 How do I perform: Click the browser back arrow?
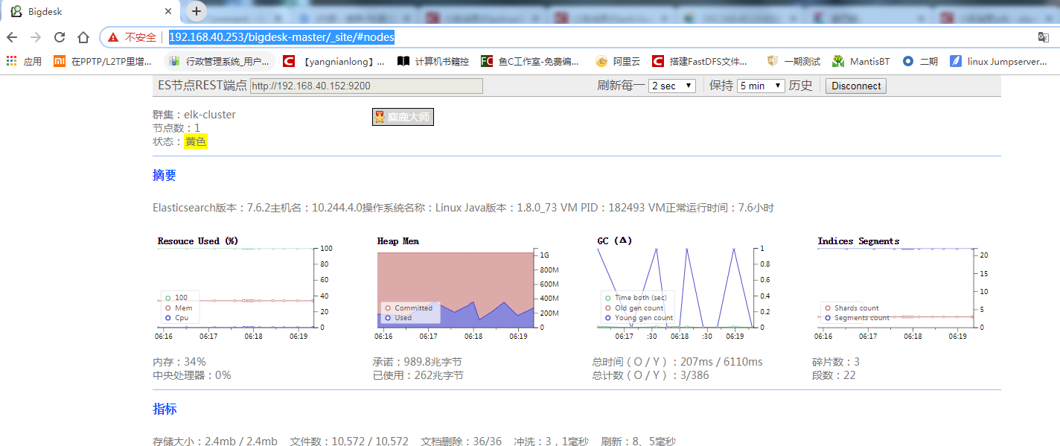tap(12, 37)
